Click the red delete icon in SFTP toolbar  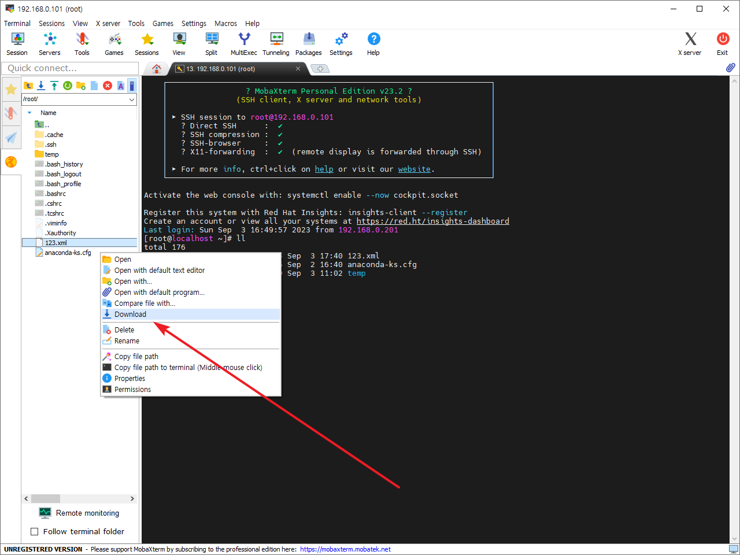(108, 86)
